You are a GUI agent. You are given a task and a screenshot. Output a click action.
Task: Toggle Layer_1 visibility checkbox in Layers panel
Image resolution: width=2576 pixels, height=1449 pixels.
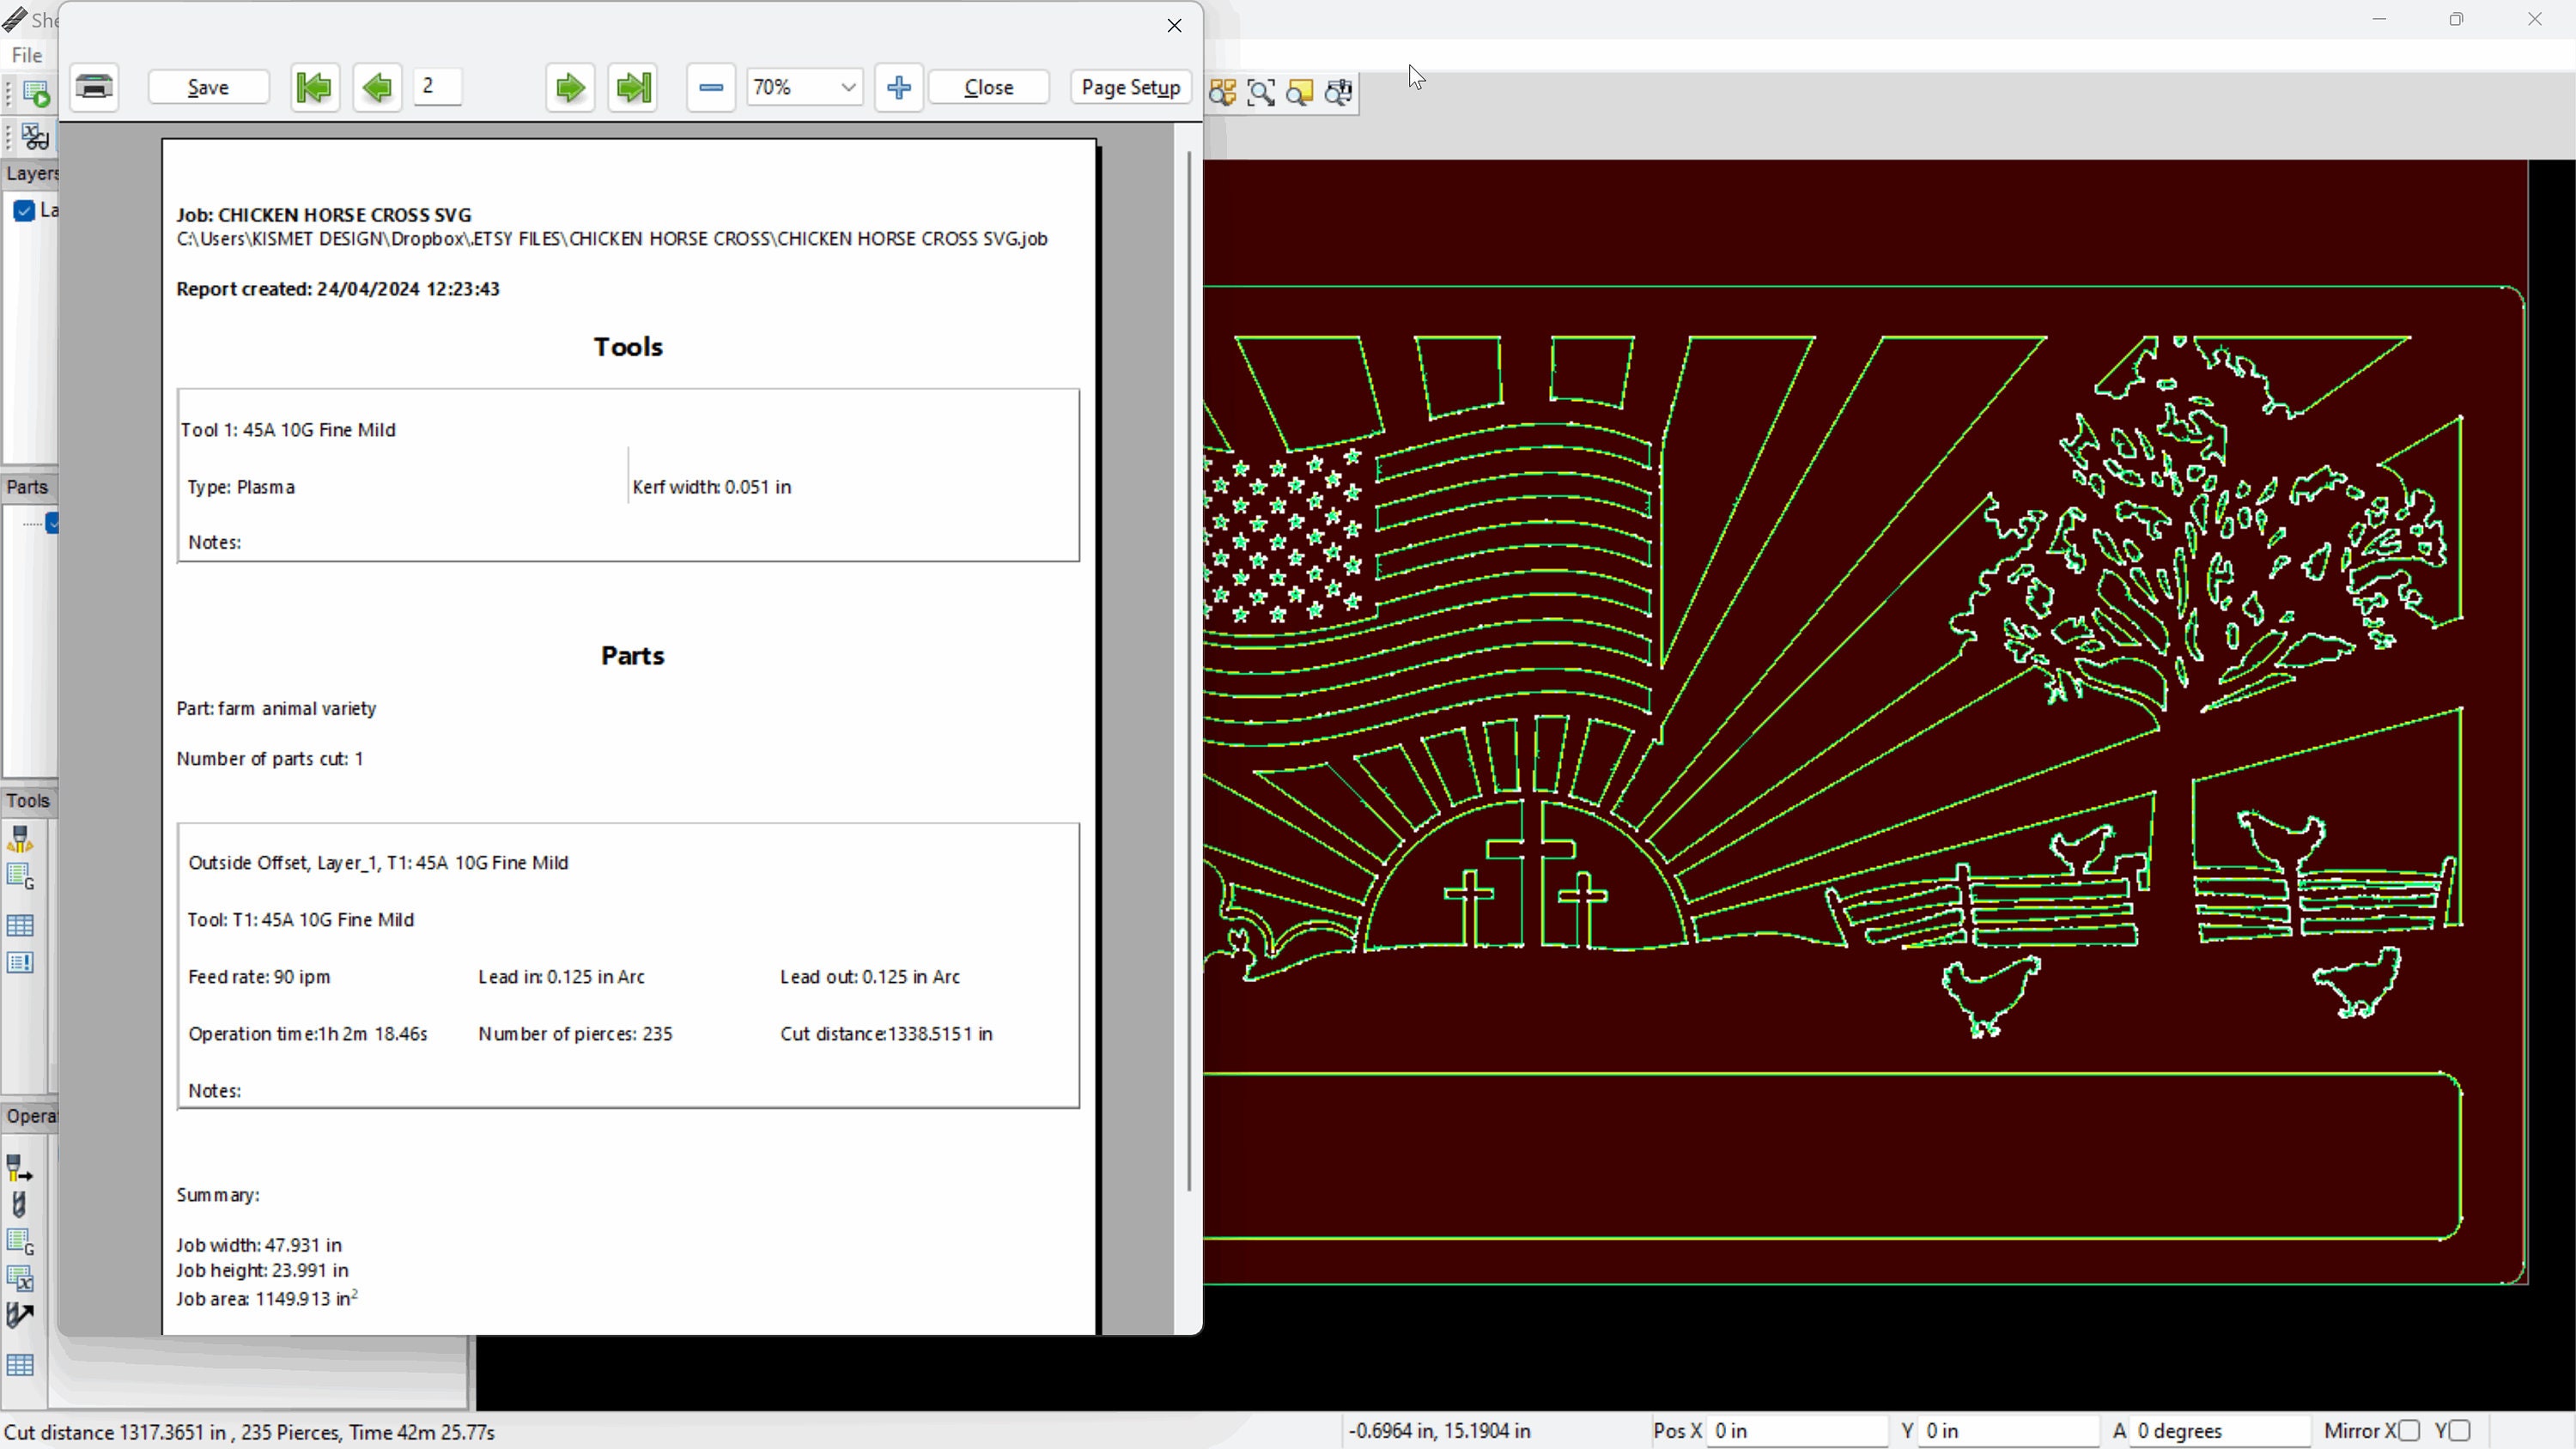tap(24, 211)
